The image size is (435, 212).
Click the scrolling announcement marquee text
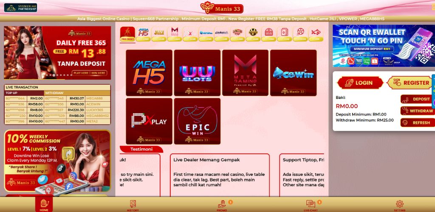[x=231, y=19]
